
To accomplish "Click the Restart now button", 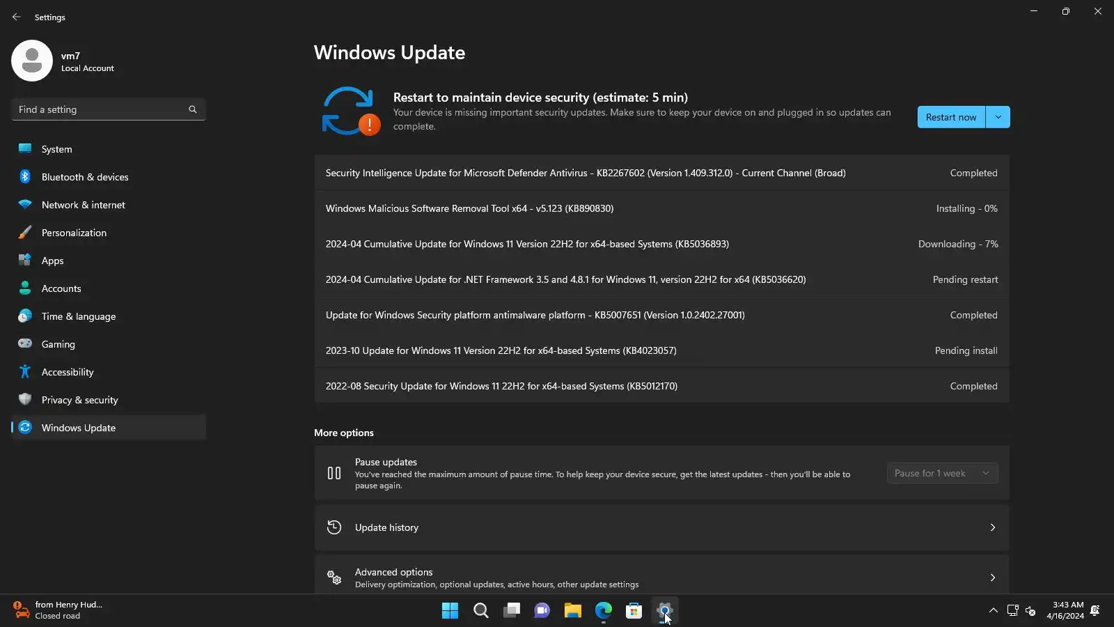I will coord(951,117).
